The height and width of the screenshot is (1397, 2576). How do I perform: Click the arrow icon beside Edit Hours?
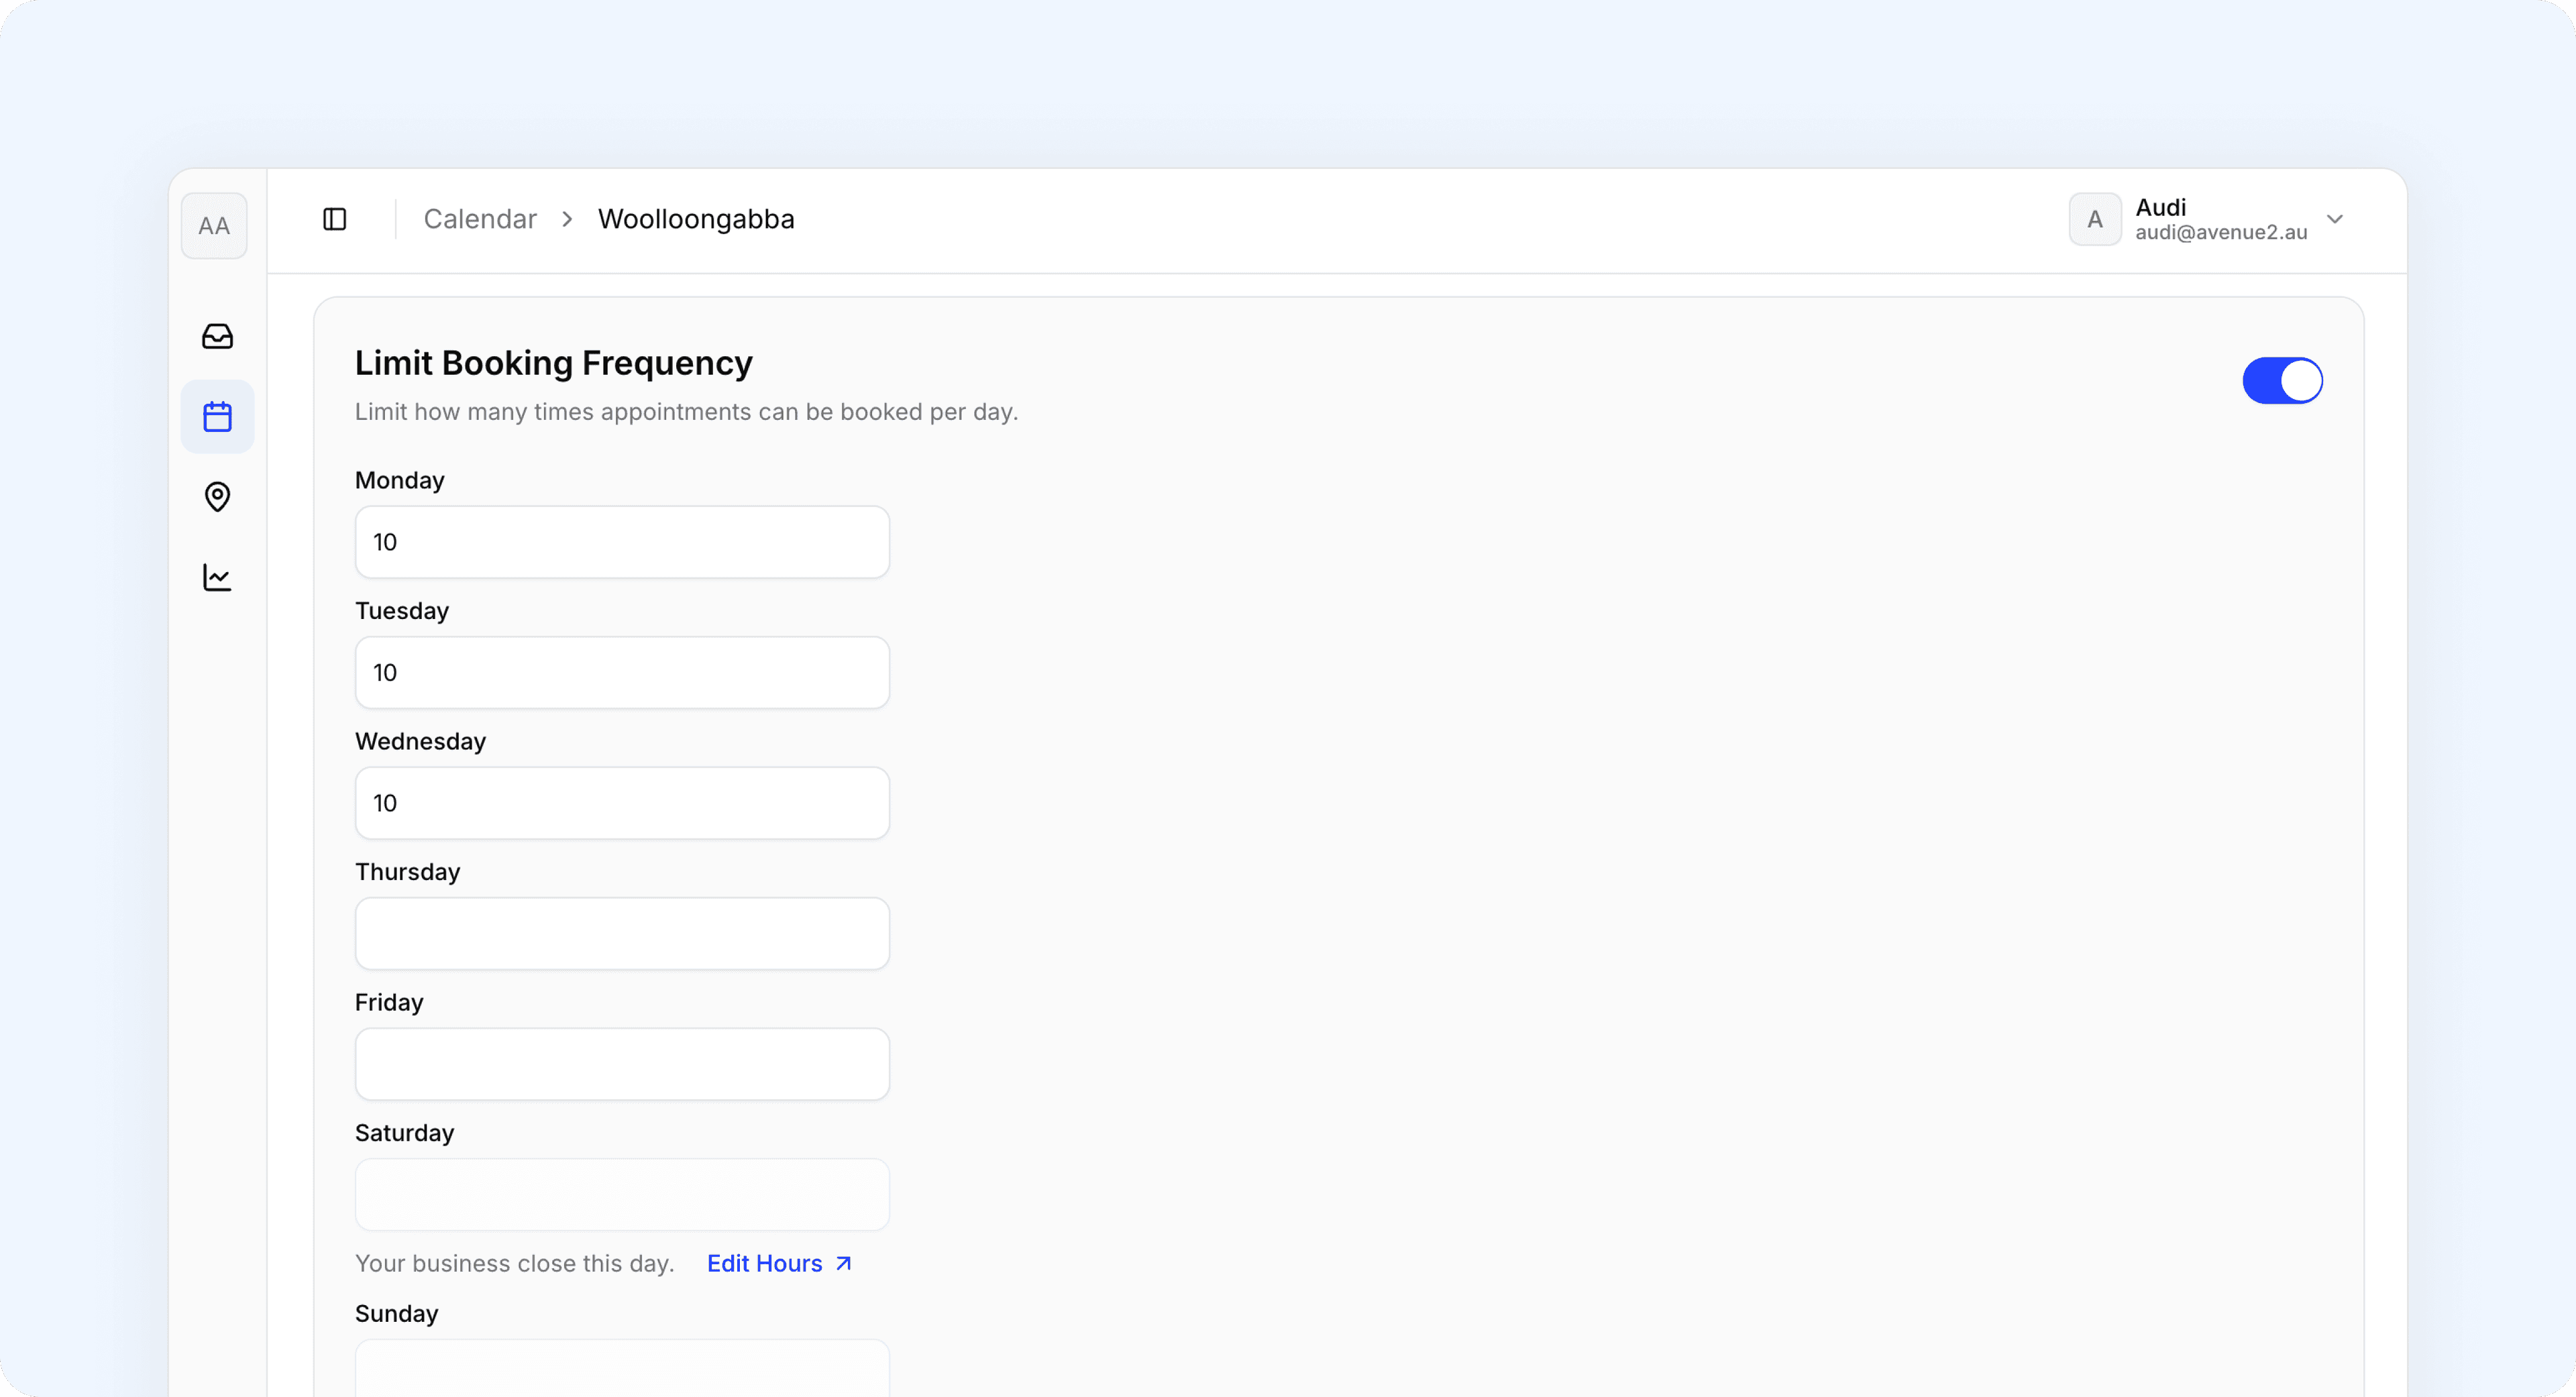click(x=843, y=1263)
